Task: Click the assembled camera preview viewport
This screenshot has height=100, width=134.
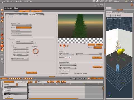Action: pyautogui.click(x=119, y=57)
